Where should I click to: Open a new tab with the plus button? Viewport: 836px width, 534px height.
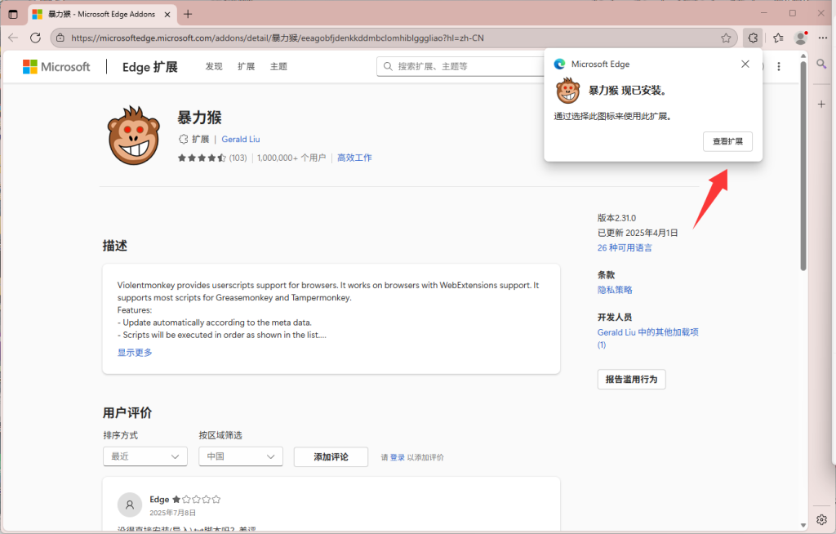188,13
